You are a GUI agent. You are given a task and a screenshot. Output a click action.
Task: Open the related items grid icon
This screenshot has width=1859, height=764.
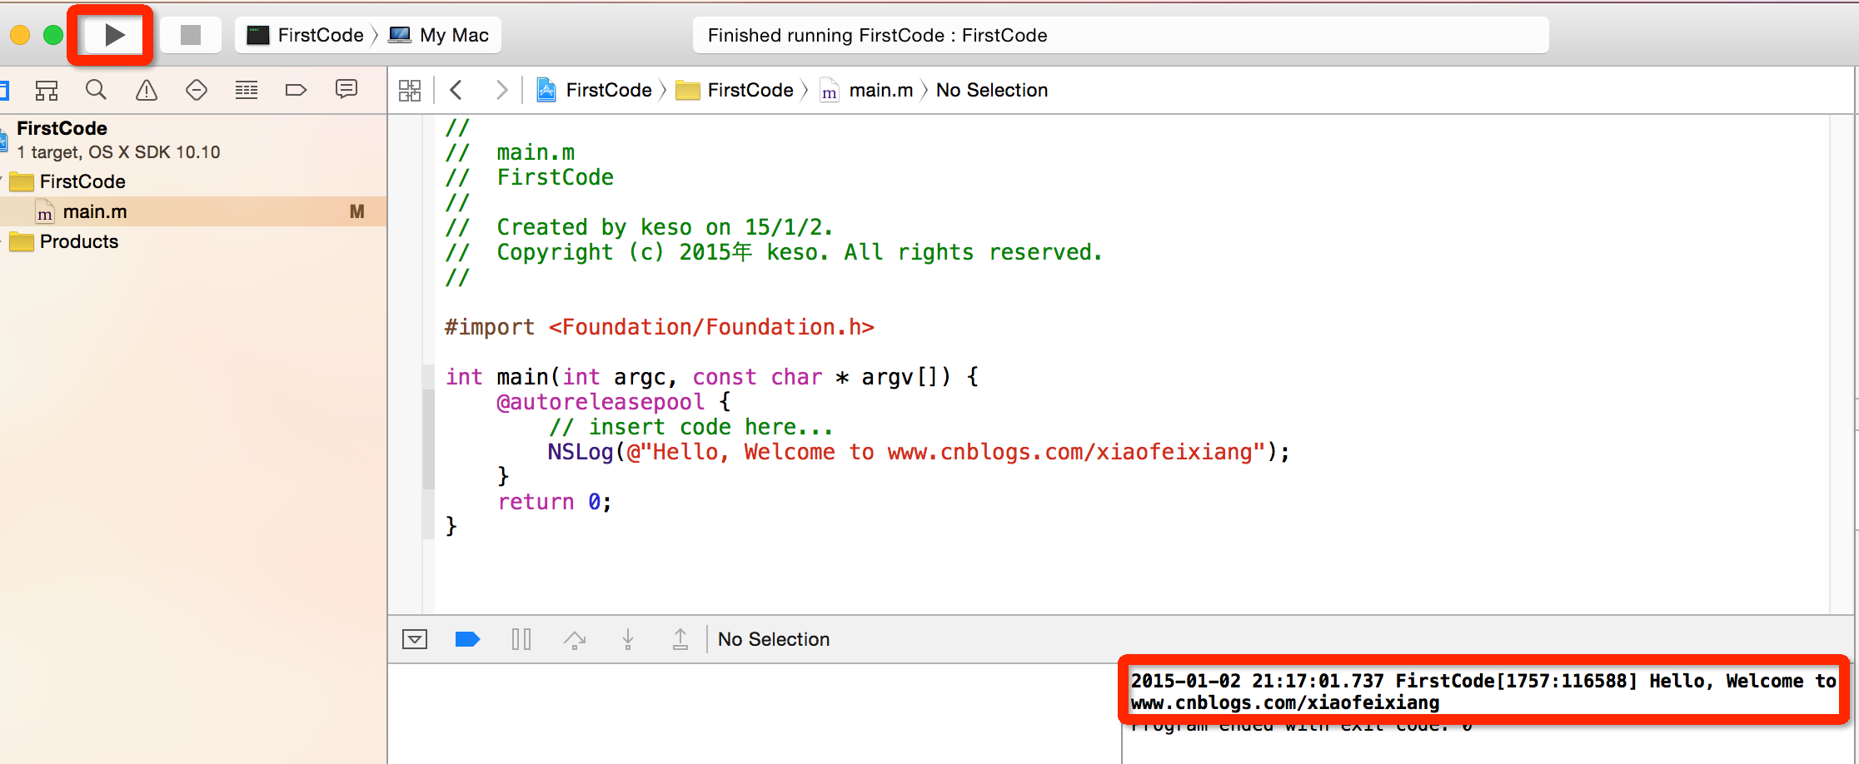(410, 90)
